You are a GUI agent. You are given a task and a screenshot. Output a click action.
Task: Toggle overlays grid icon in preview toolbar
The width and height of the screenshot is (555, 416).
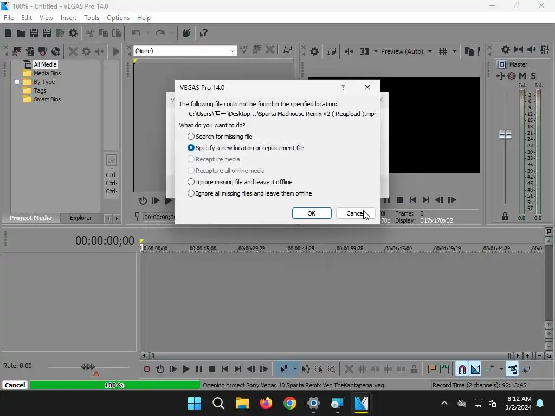(x=442, y=51)
